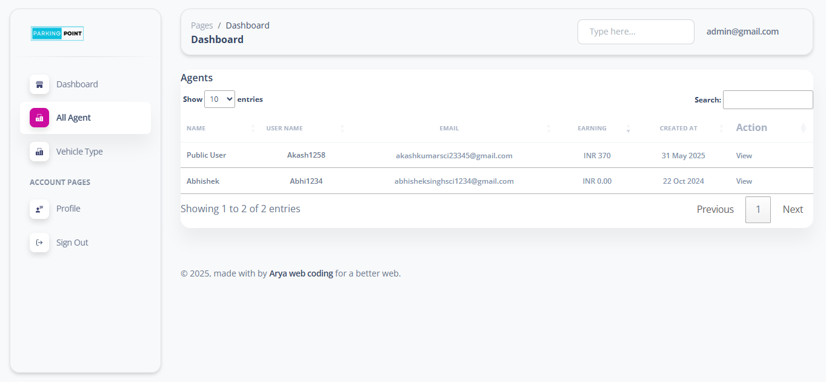Select Dashboard in the breadcrumb trail
Image resolution: width=826 pixels, height=382 pixels.
247,25
